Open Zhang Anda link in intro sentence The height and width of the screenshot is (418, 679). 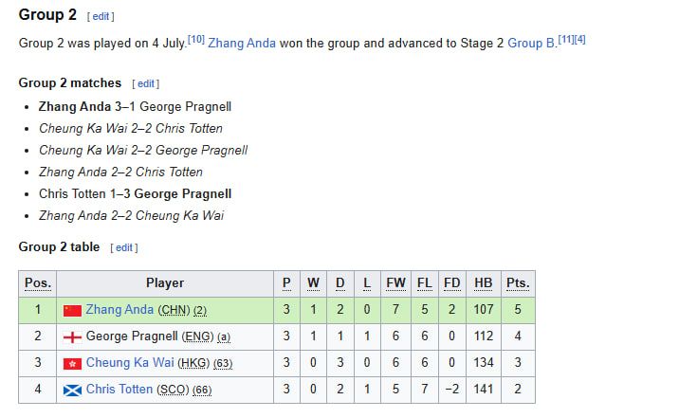[242, 44]
